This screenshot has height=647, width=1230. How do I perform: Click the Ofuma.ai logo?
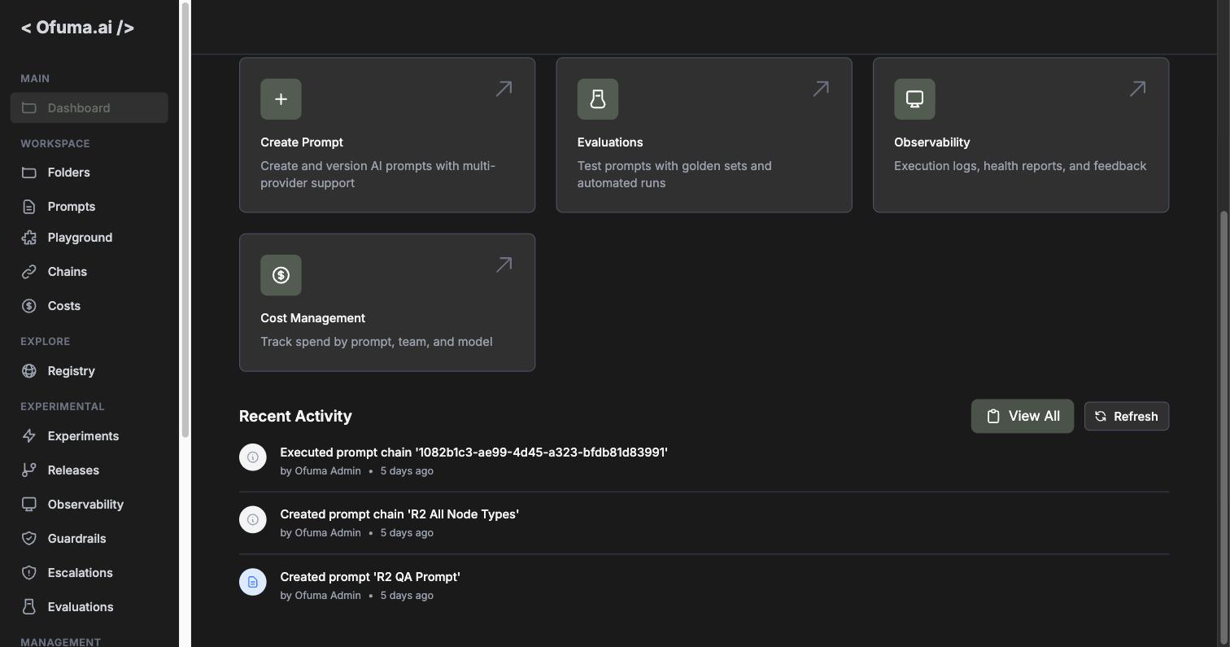(x=77, y=28)
